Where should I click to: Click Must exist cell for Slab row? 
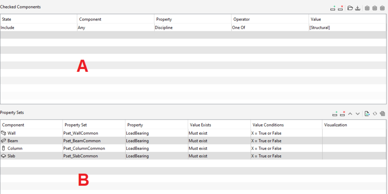click(198, 156)
